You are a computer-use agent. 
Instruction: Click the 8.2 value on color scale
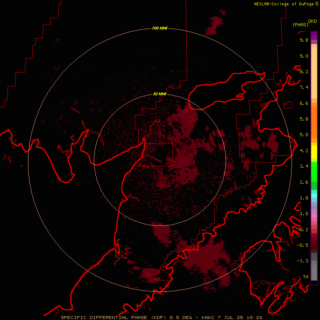click(304, 71)
